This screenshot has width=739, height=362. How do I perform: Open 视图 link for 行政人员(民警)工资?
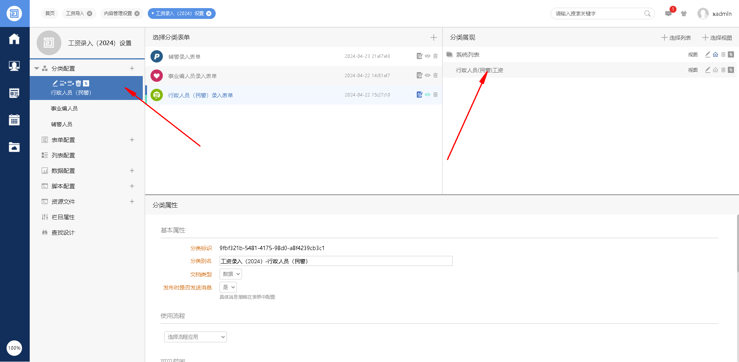point(693,70)
